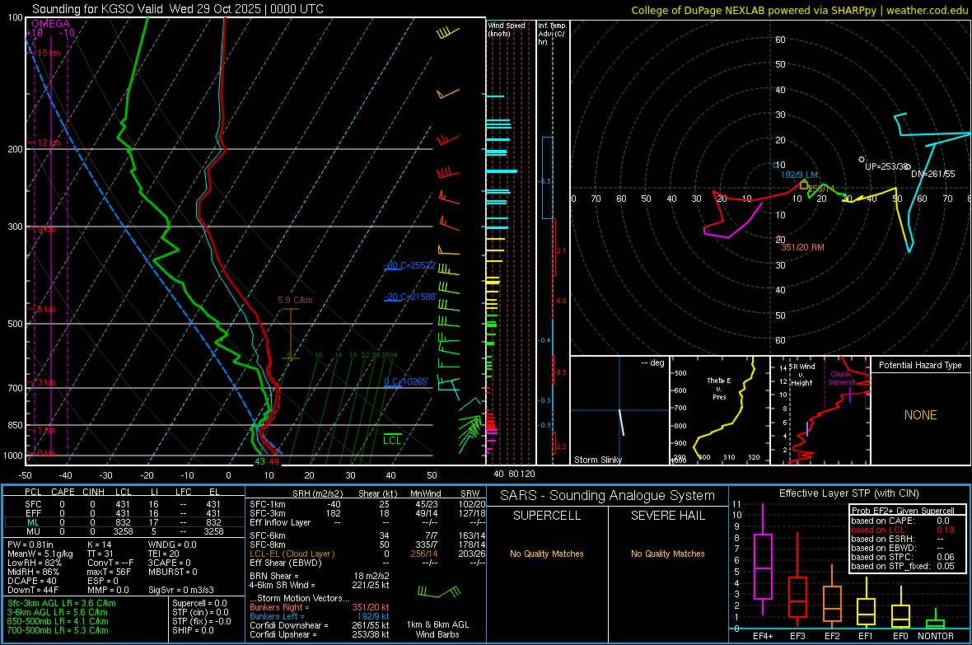Click the SHIP = 0.0 value
This screenshot has height=645, width=972.
point(193,630)
